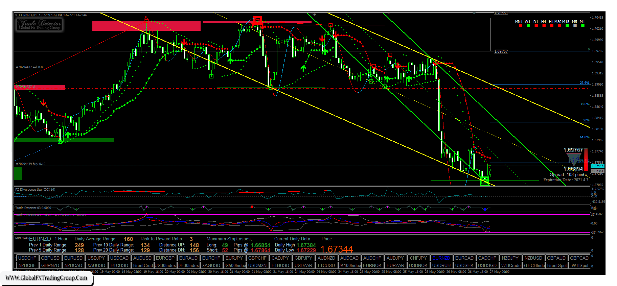
Task: Select the highlighted EURNZD symbol button
Action: (x=441, y=258)
